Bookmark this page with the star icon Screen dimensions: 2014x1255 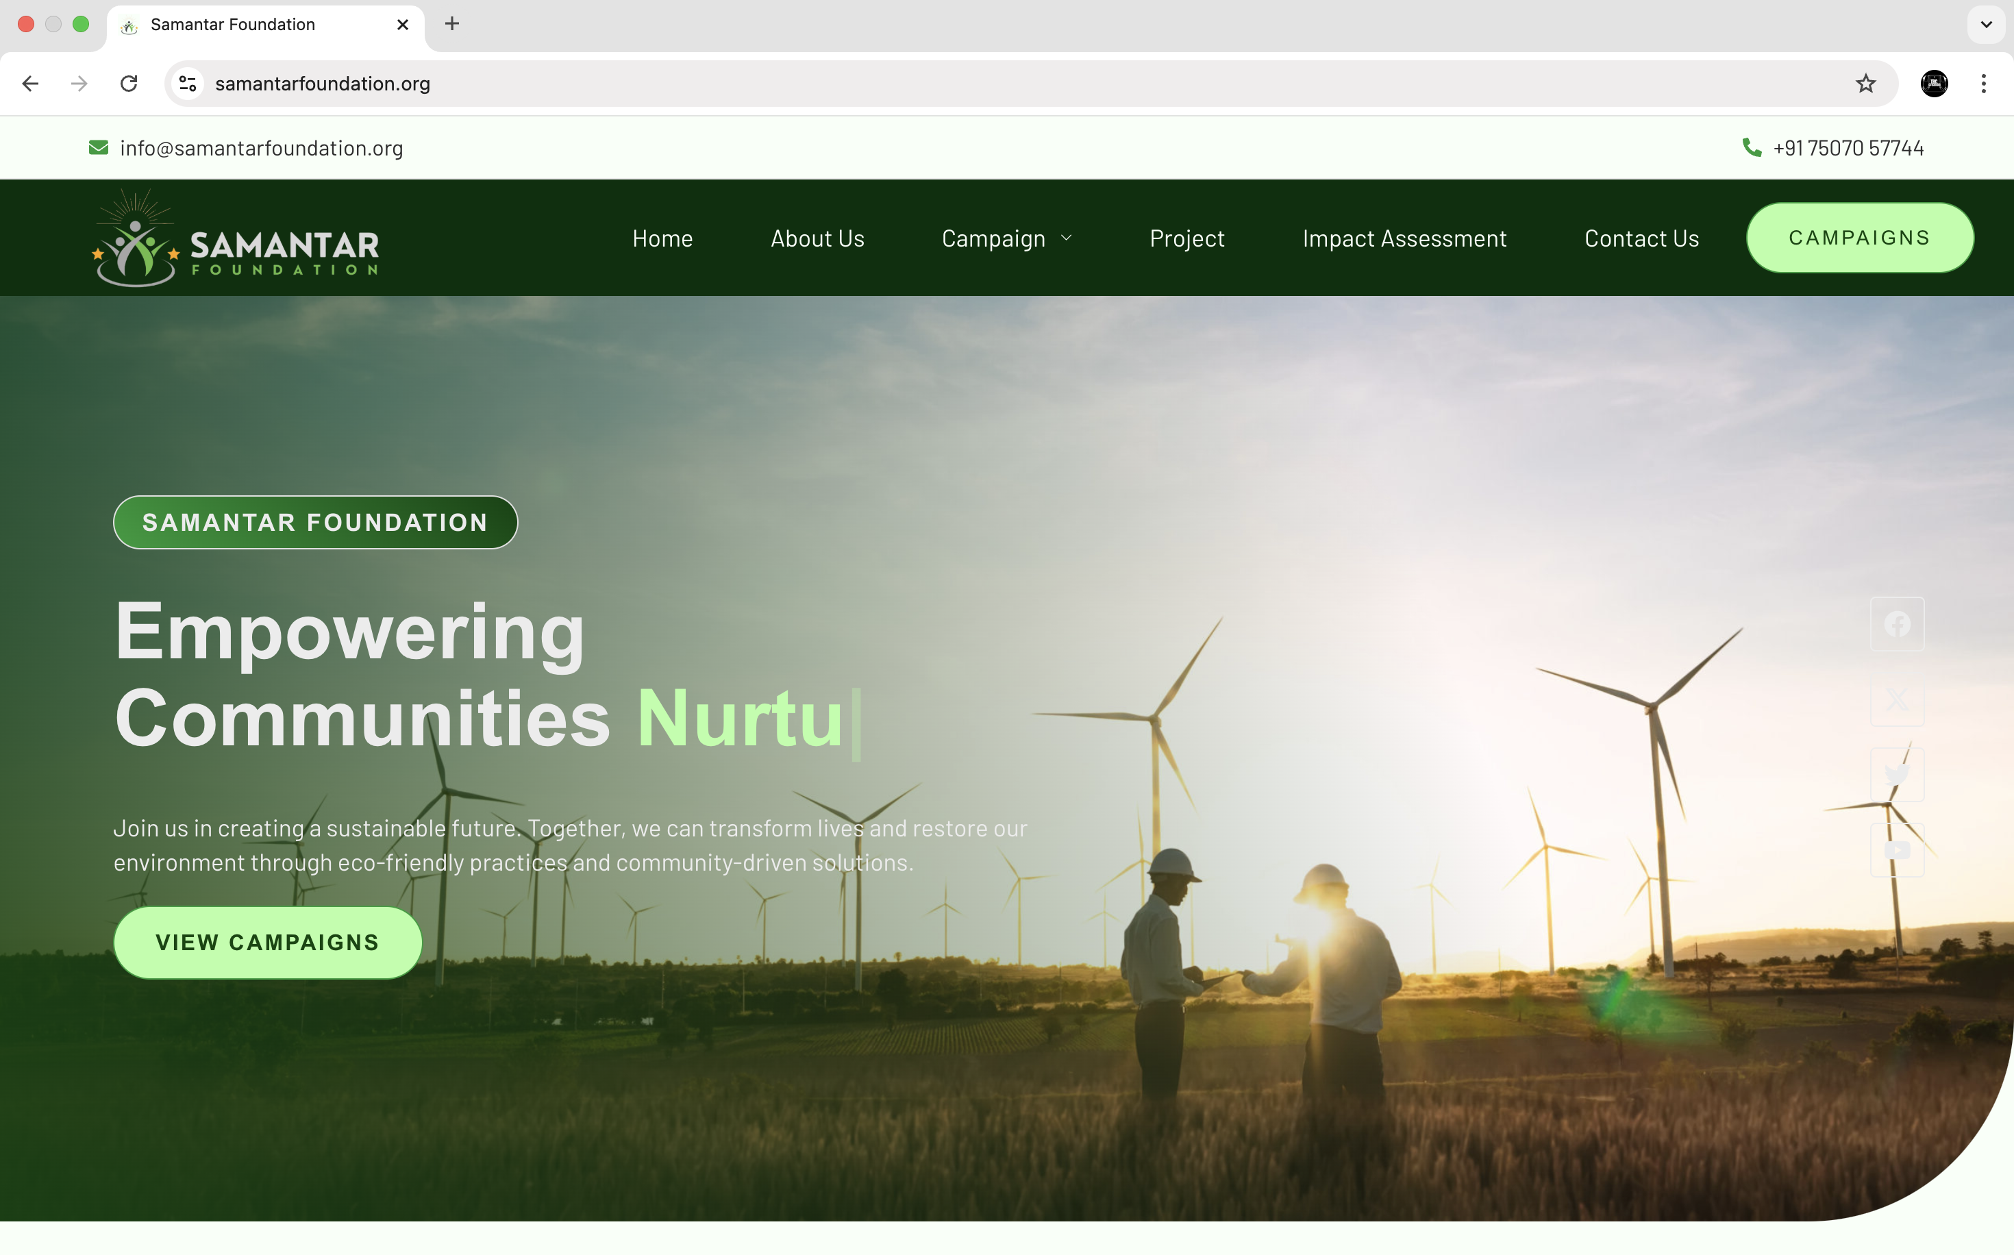point(1866,83)
